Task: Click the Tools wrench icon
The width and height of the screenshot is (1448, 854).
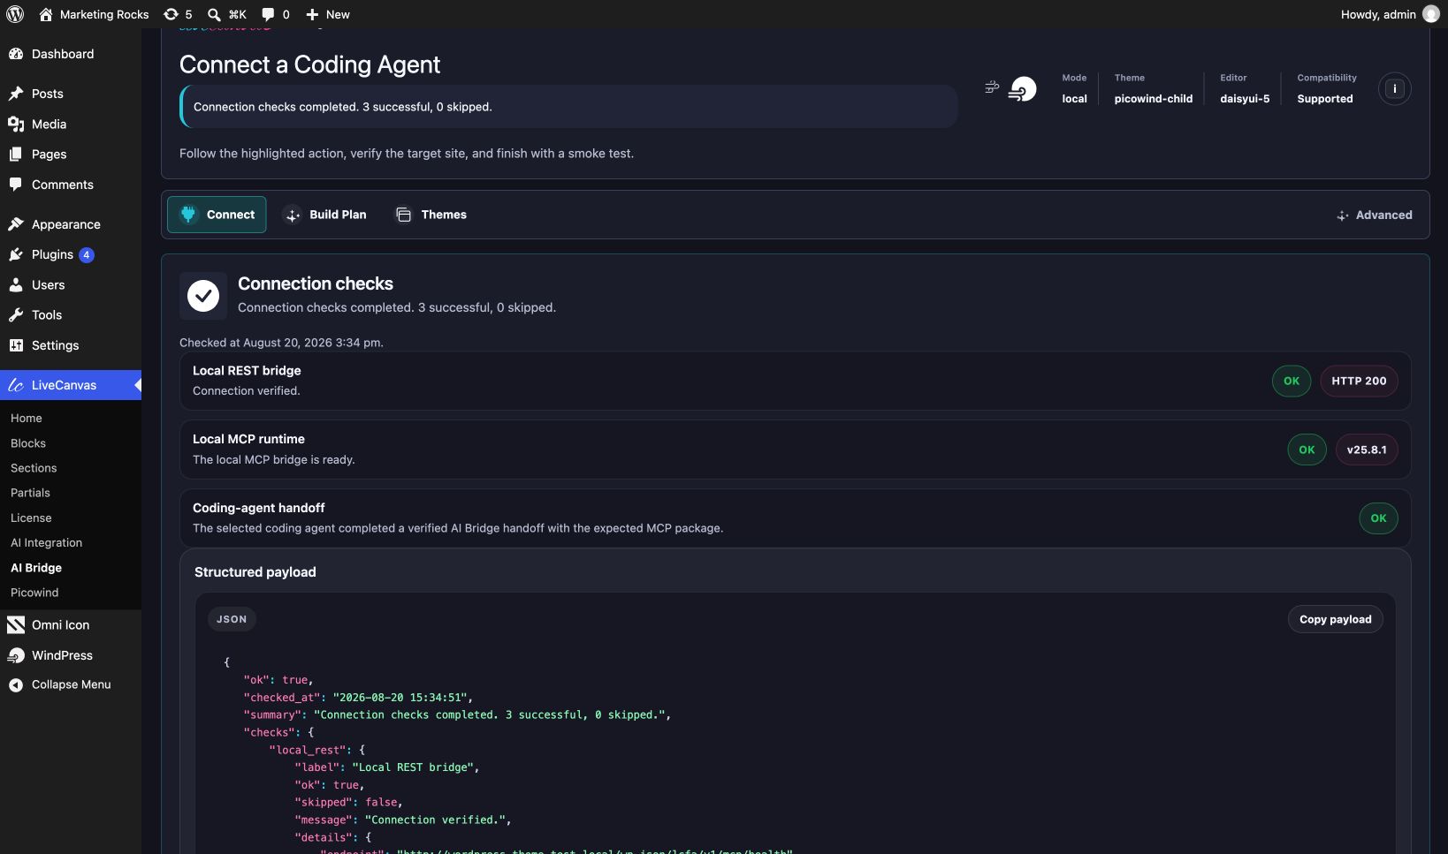Action: point(16,315)
